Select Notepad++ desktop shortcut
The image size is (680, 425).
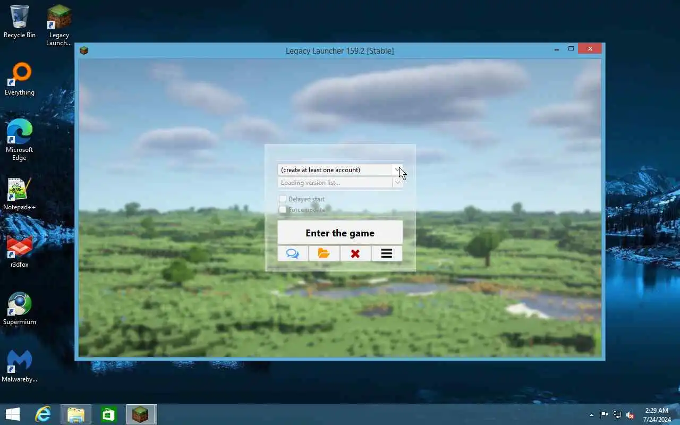click(20, 194)
